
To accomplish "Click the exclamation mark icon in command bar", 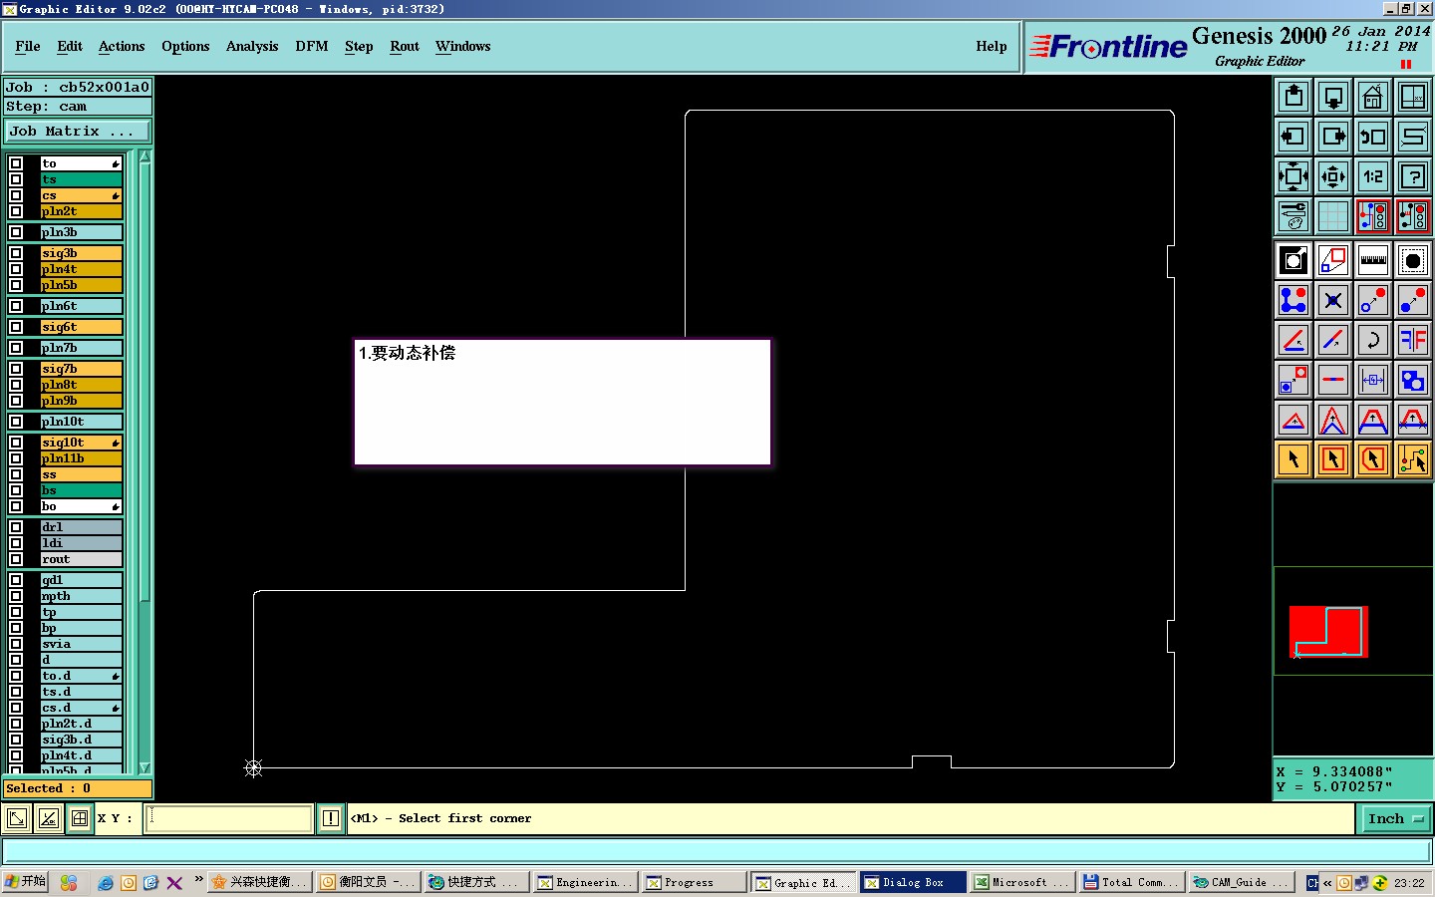I will (x=331, y=818).
